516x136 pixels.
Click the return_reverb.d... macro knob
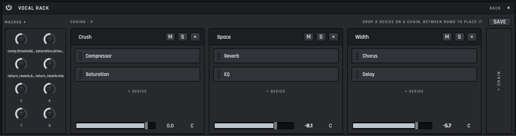coord(21,64)
